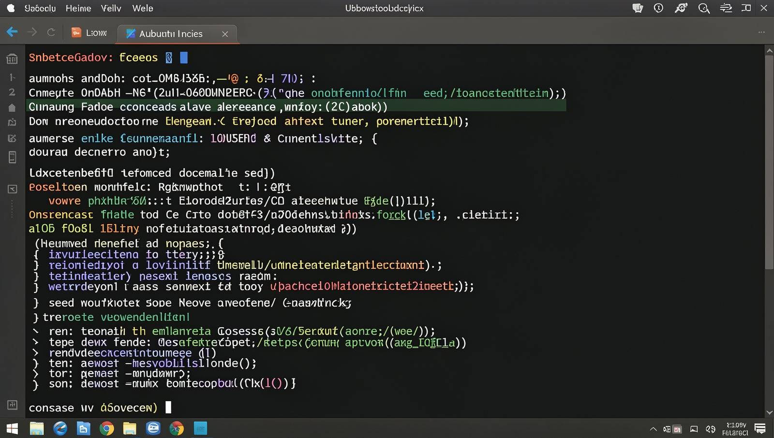
Task: Open the notification center icon
Action: click(760, 428)
